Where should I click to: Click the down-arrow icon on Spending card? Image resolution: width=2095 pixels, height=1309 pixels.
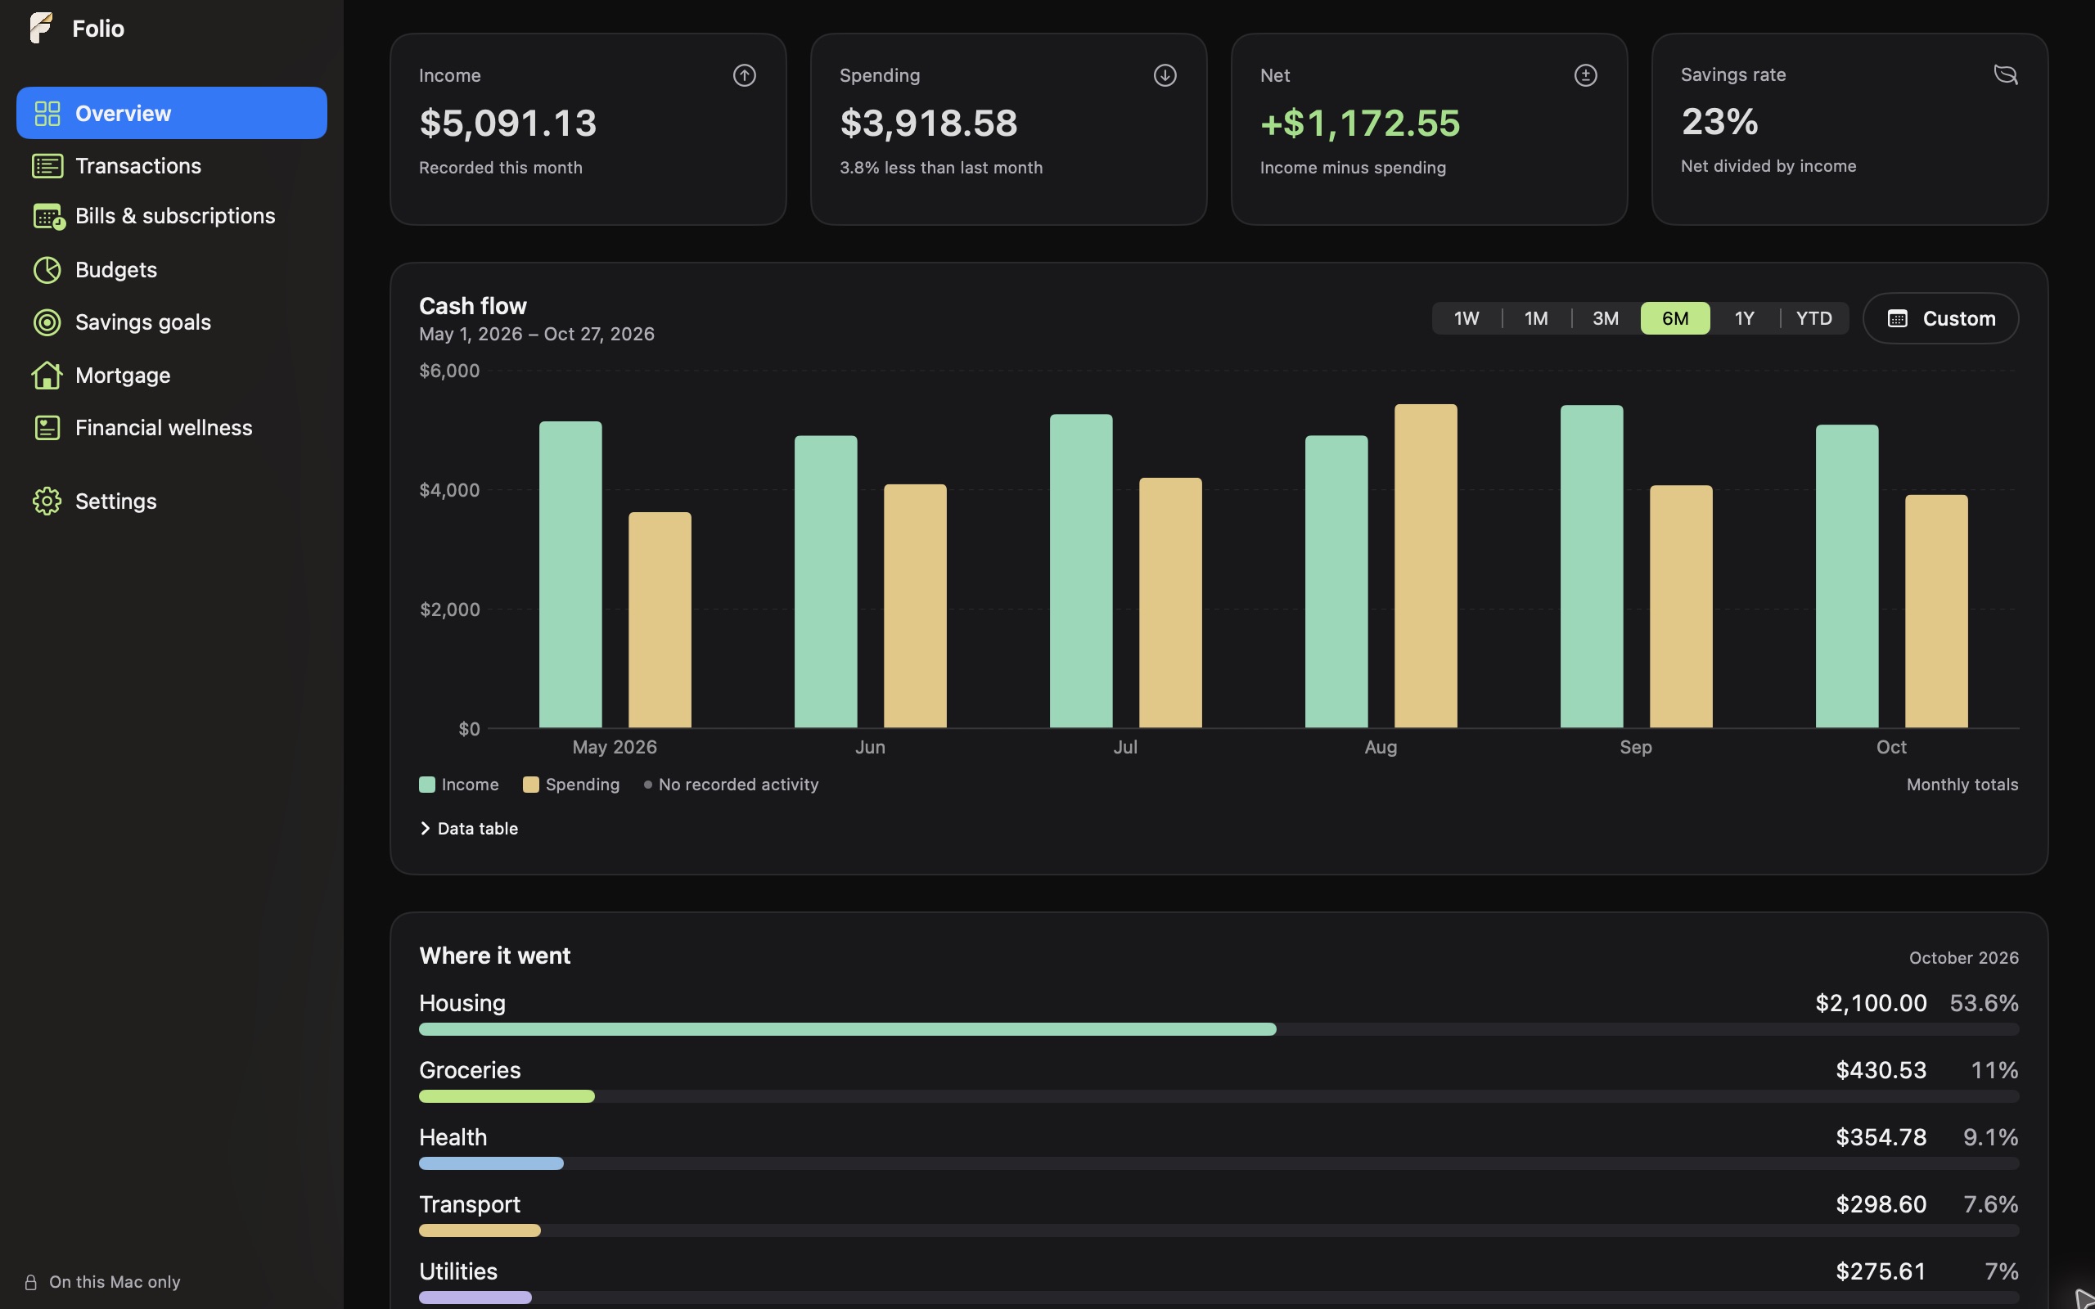(1165, 75)
